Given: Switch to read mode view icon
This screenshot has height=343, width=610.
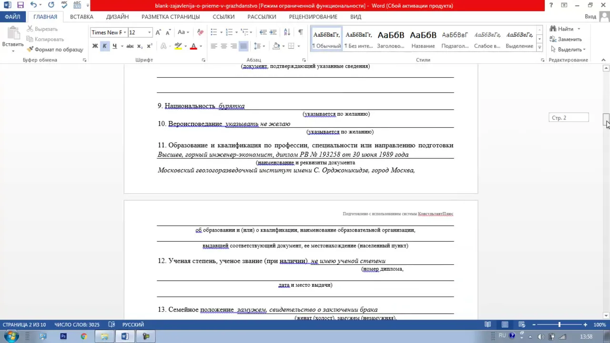Looking at the screenshot, I should [x=488, y=325].
